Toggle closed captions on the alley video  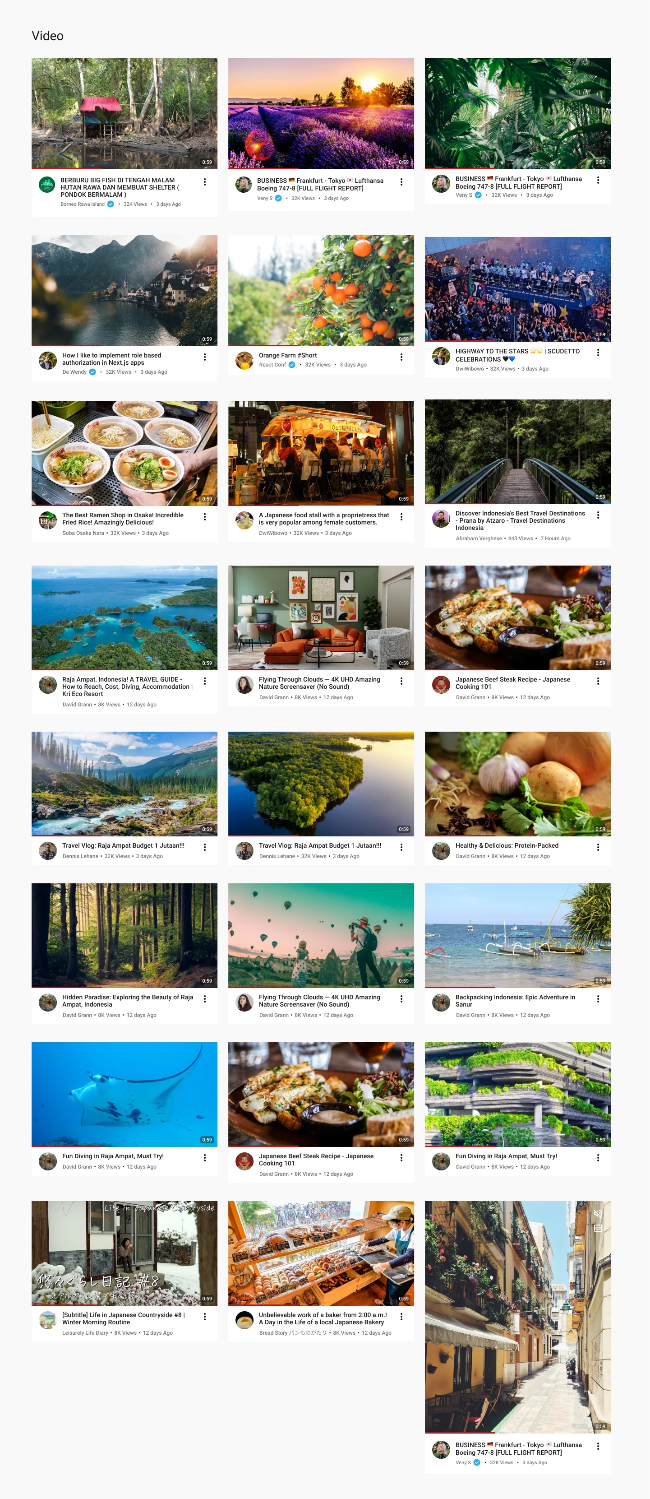[x=598, y=1228]
